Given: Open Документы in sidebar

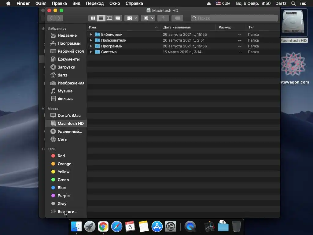Looking at the screenshot, I should pos(66,59).
